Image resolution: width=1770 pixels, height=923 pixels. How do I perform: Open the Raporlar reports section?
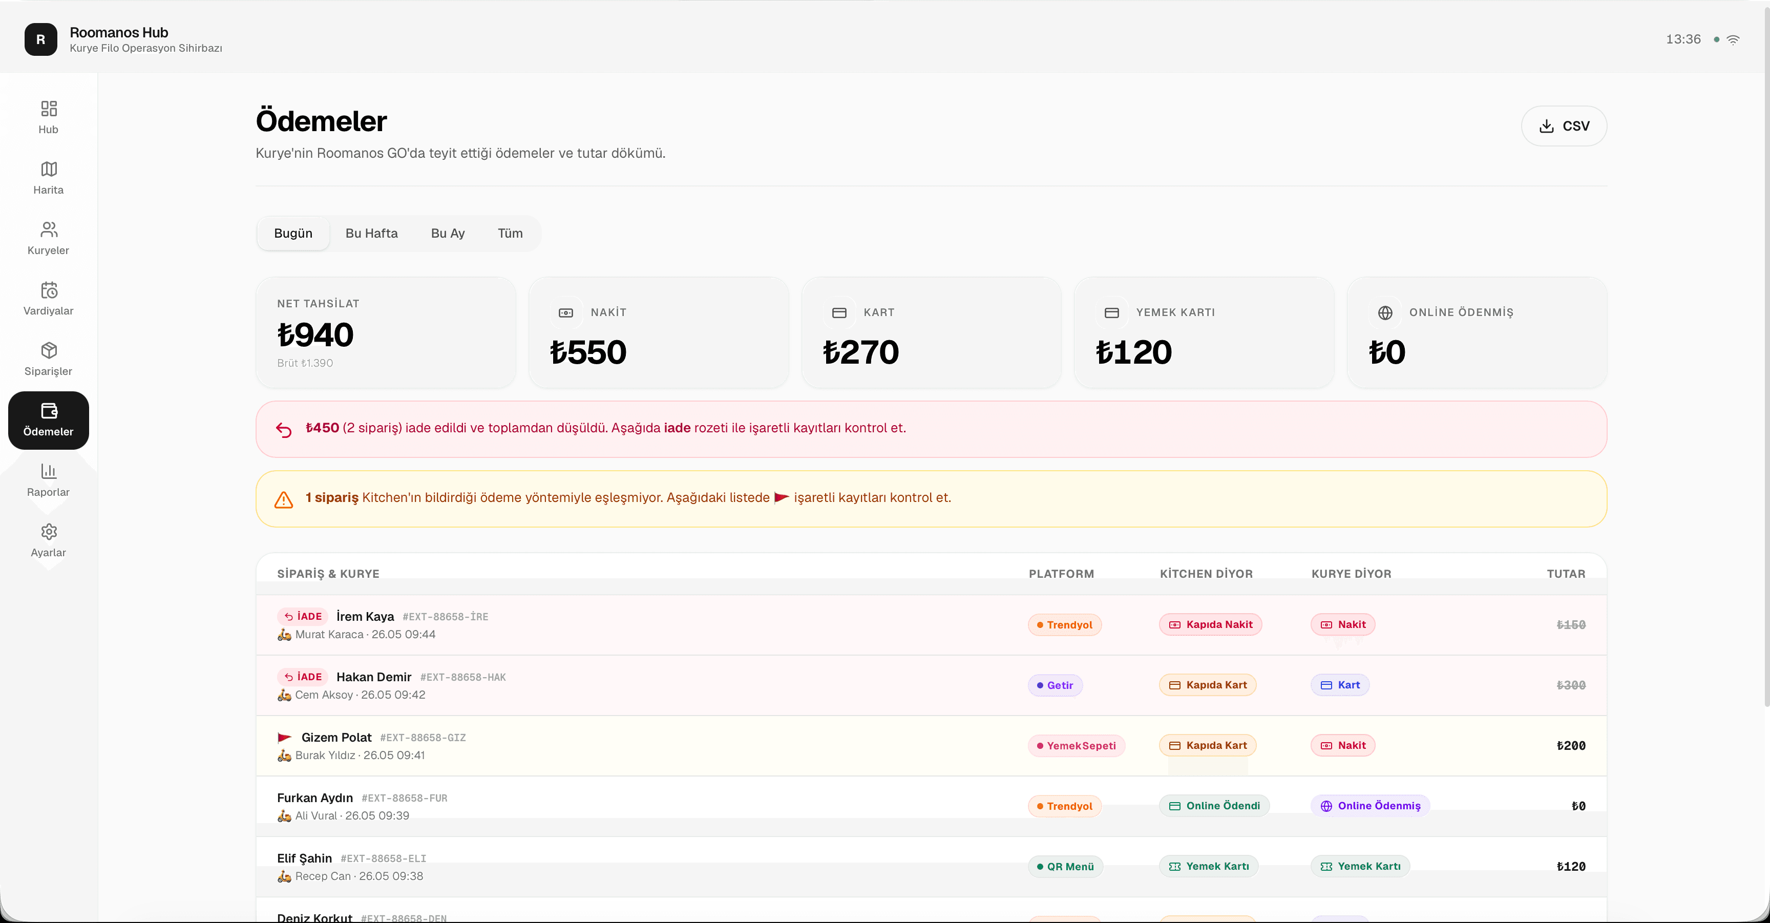coord(48,480)
